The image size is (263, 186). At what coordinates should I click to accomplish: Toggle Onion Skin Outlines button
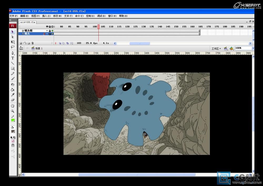point(63,43)
